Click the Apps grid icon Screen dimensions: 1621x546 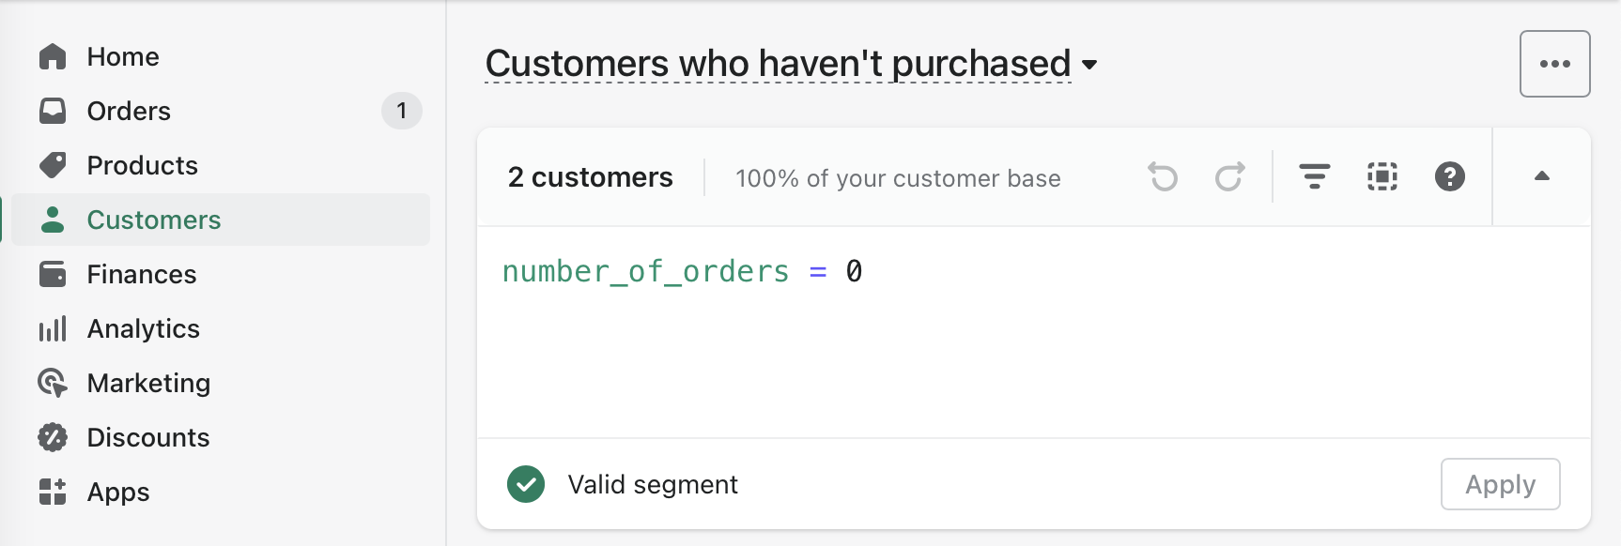pyautogui.click(x=53, y=492)
